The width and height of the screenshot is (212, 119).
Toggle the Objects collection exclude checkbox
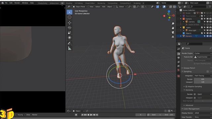pos(202,33)
